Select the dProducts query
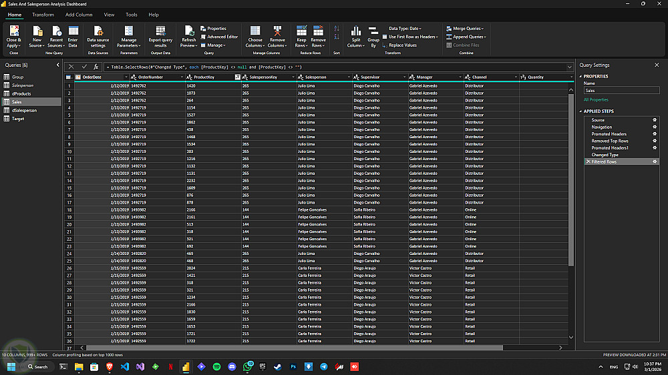This screenshot has height=375, width=668. click(x=21, y=94)
